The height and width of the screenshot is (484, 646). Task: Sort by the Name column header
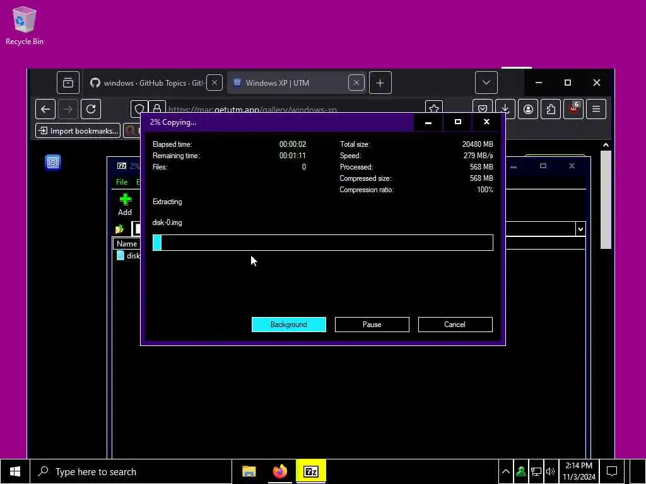click(x=126, y=244)
